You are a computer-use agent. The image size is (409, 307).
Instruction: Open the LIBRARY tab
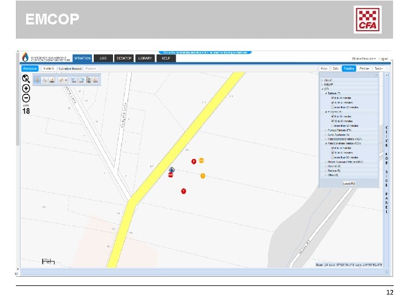[145, 58]
